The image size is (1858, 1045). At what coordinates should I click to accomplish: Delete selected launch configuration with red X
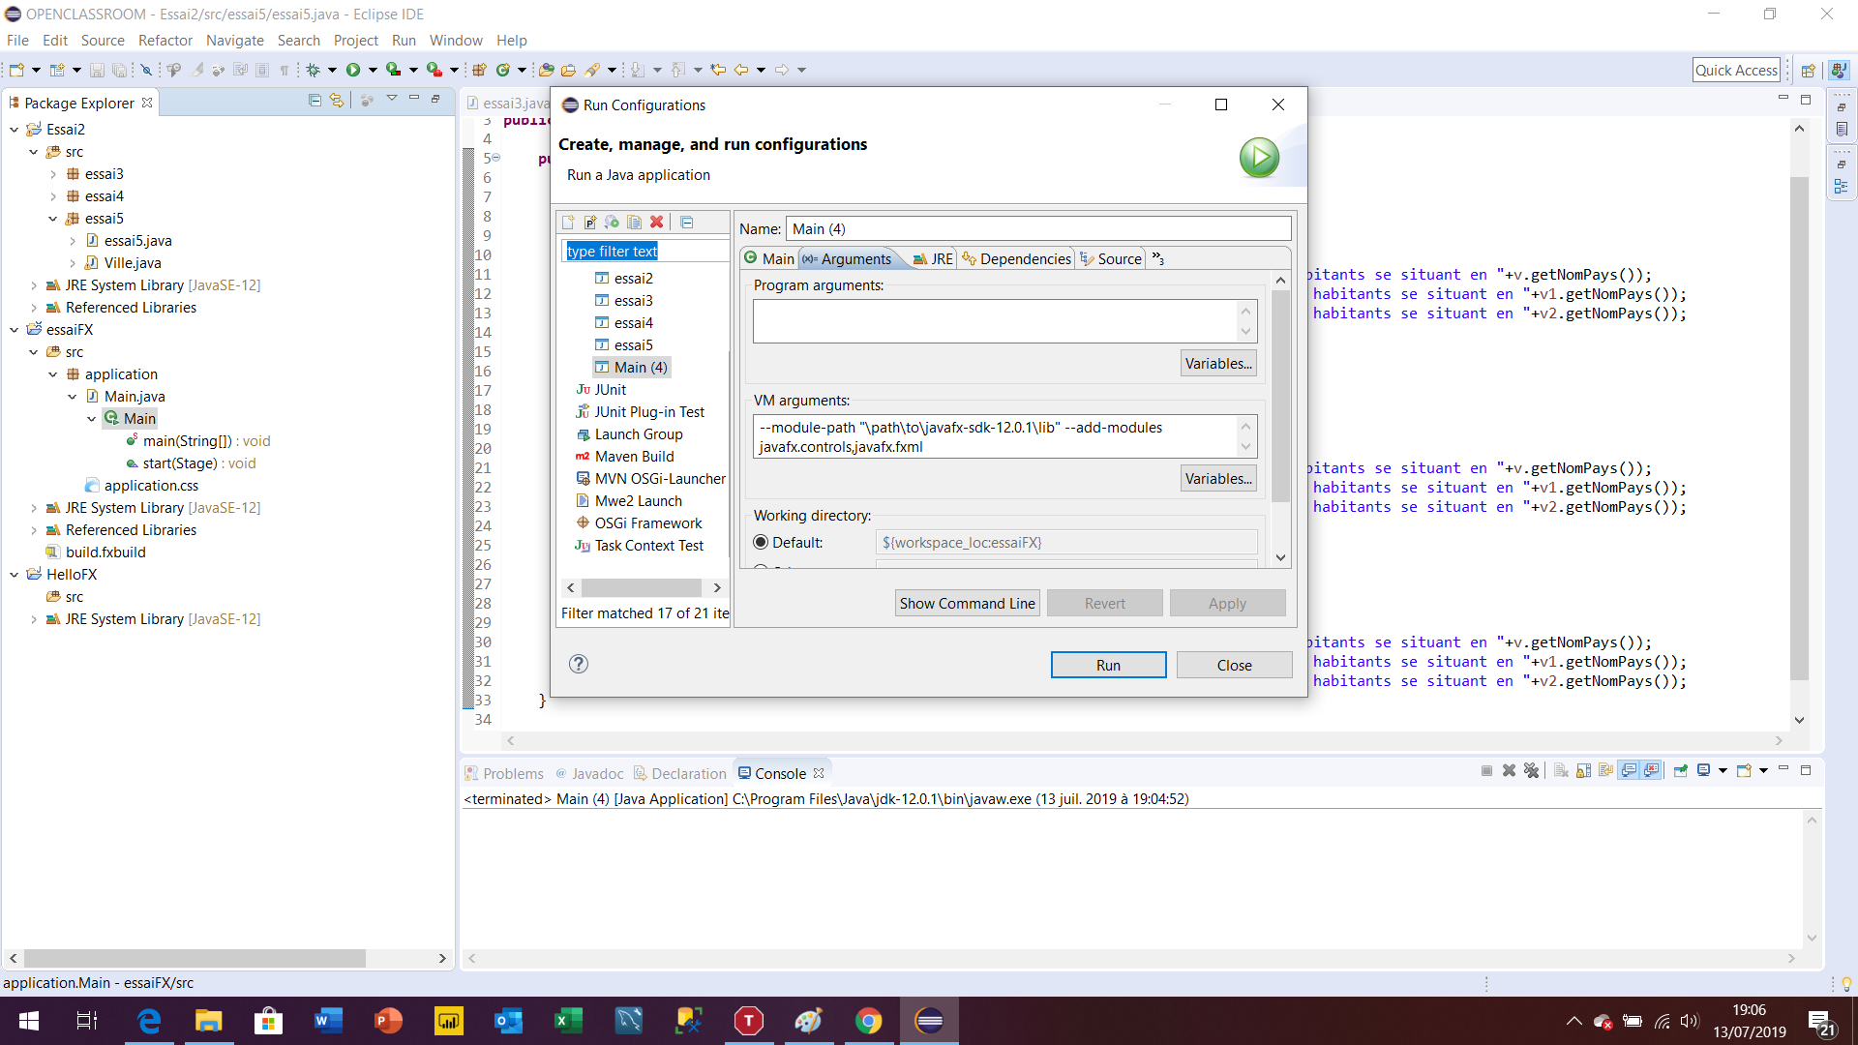pyautogui.click(x=657, y=223)
